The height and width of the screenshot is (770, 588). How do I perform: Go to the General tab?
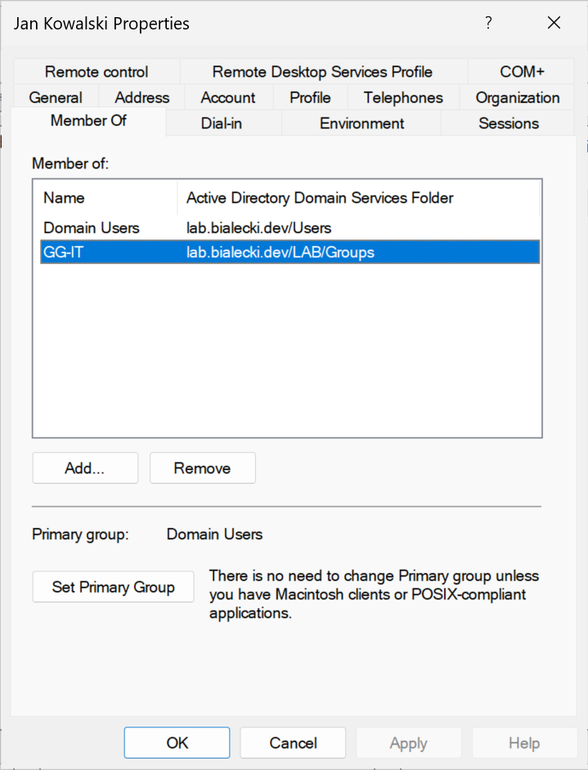pos(56,97)
